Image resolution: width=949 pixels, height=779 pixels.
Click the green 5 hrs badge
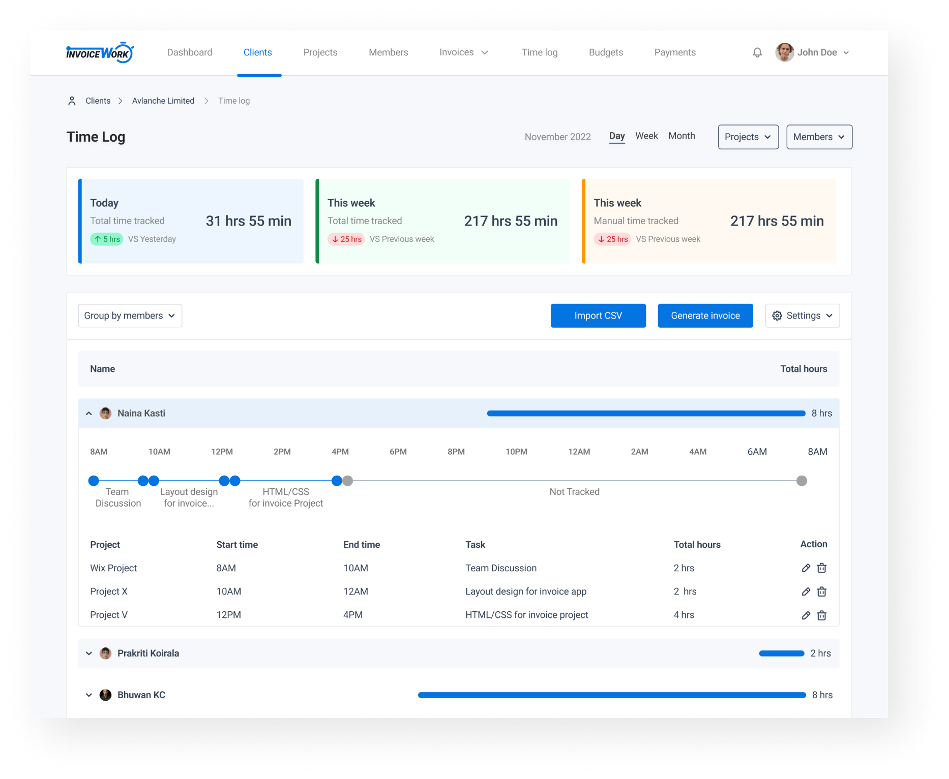(107, 239)
